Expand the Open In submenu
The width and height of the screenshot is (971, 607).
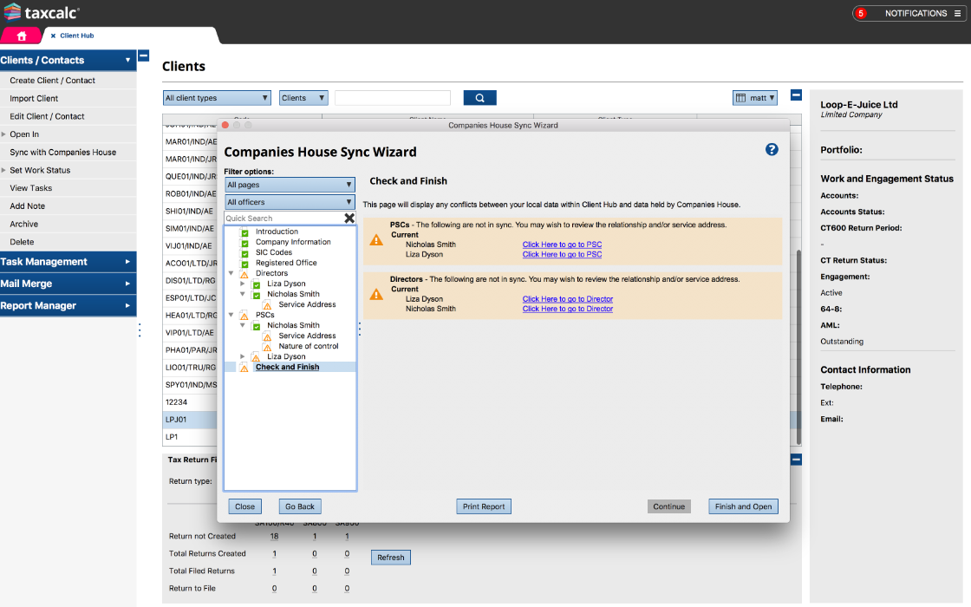point(3,134)
